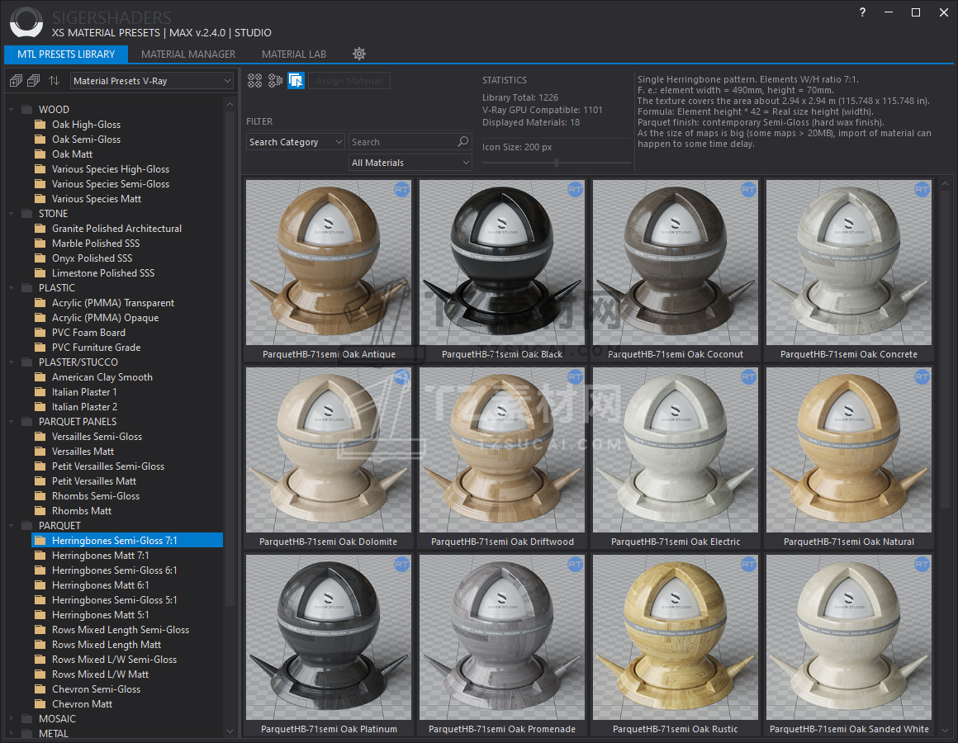Toggle the highlighted blue cursor-window icon

pyautogui.click(x=296, y=81)
